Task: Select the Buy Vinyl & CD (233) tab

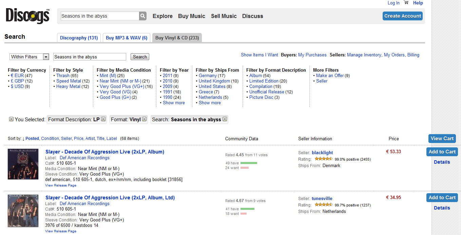Action: [177, 38]
